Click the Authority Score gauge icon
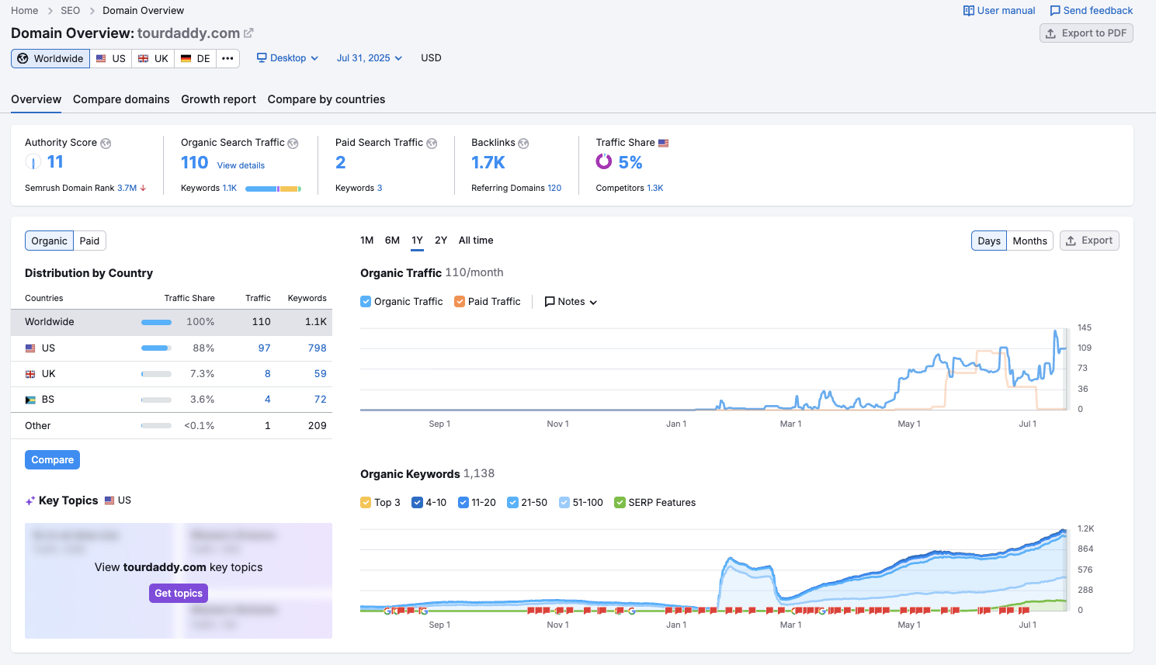 [33, 161]
